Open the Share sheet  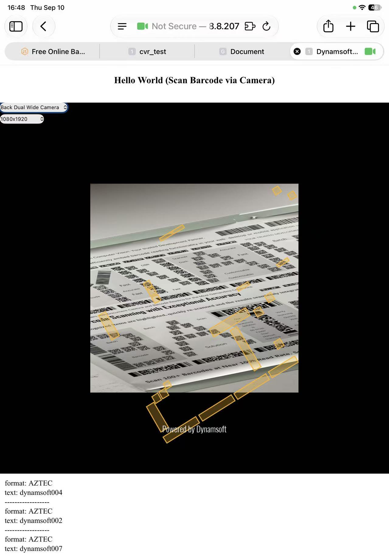(328, 26)
